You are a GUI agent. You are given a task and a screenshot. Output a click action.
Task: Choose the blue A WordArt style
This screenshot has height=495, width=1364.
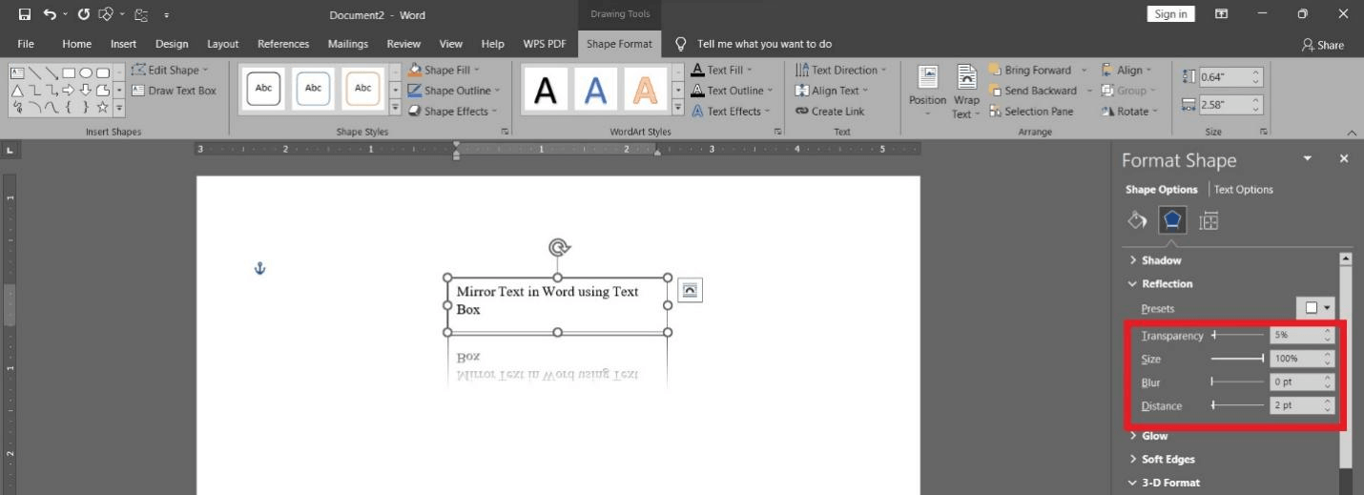coord(595,91)
